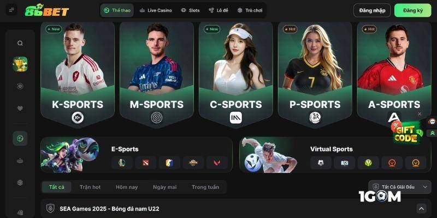Open the live chat support icon
The height and width of the screenshot is (218, 437).
tap(432, 122)
